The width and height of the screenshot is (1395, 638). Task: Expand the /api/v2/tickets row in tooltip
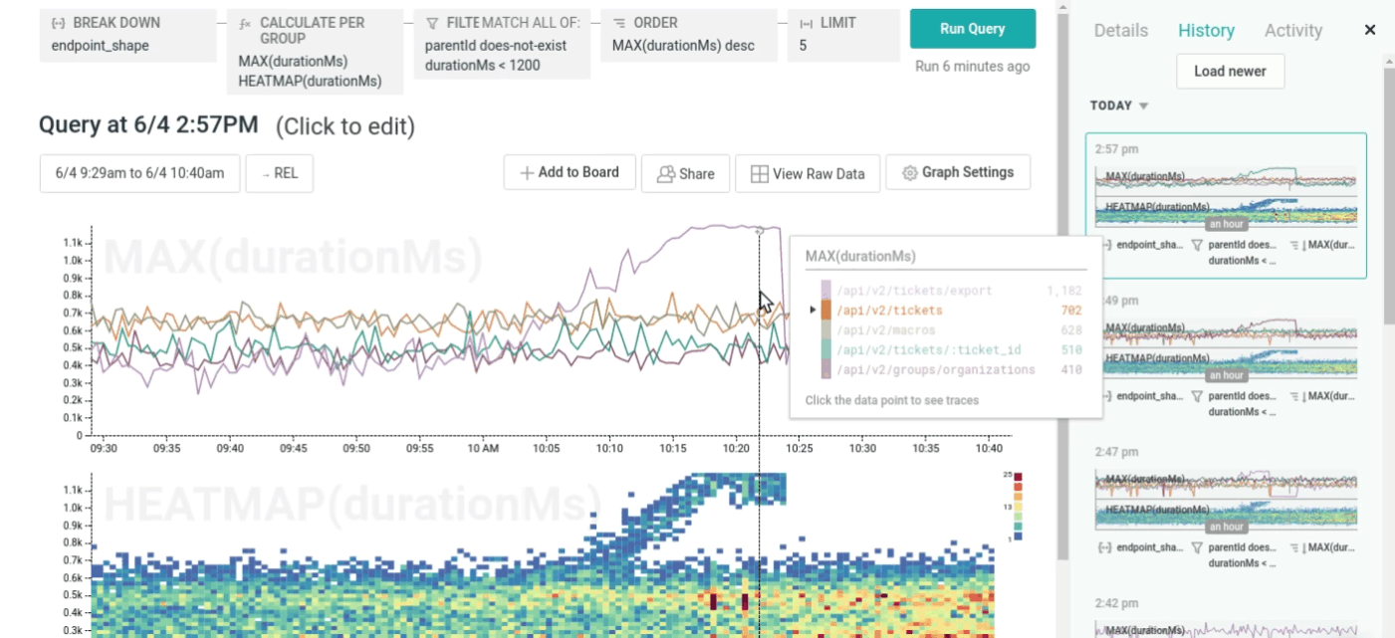(x=811, y=311)
